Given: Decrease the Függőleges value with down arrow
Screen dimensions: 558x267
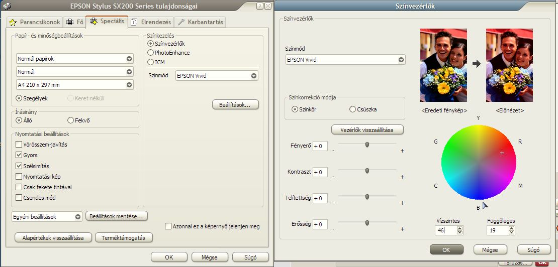Looking at the screenshot, I should coord(512,232).
